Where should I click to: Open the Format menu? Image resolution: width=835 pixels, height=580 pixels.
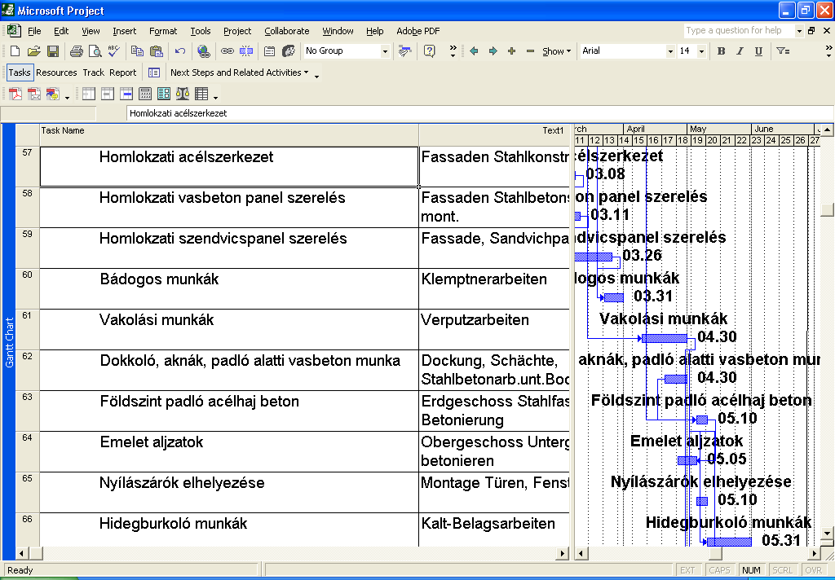[x=163, y=31]
